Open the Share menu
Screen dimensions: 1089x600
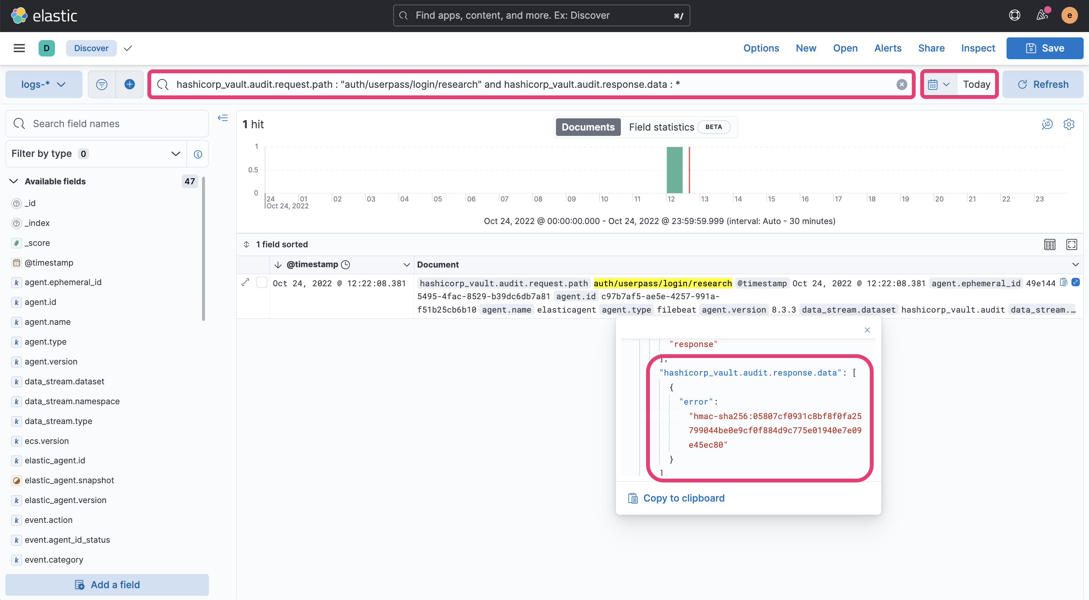coord(931,48)
